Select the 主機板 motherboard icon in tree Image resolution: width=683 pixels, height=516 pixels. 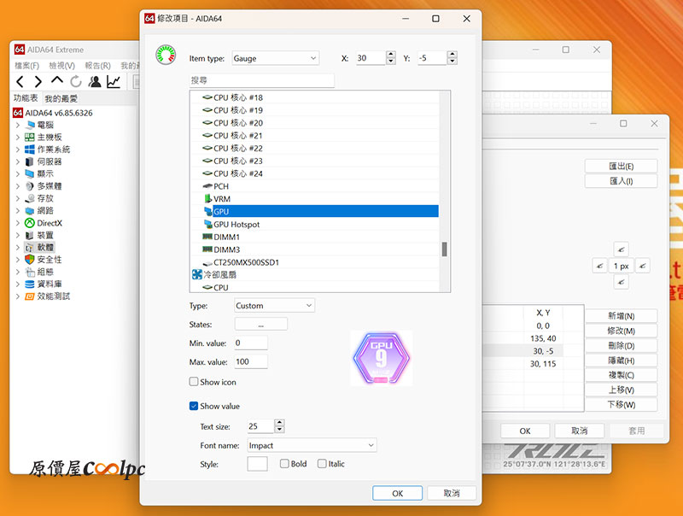tap(30, 138)
